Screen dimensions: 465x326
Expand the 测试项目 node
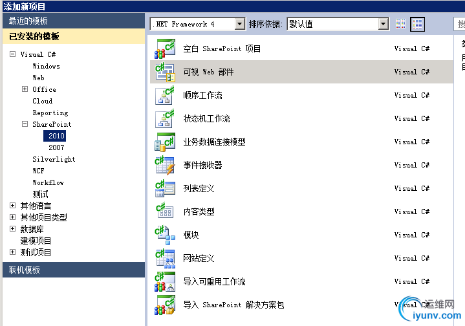[12, 252]
